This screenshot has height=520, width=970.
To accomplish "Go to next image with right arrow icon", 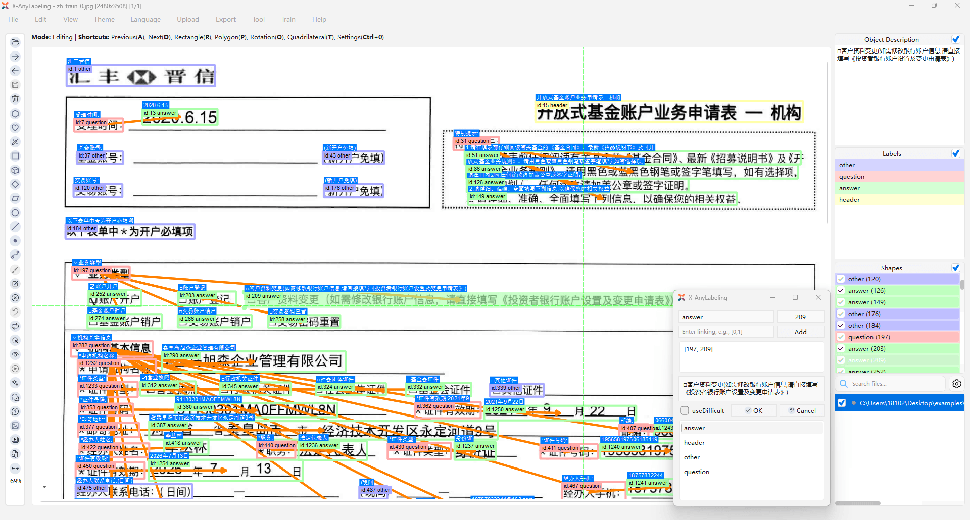I will 15,57.
